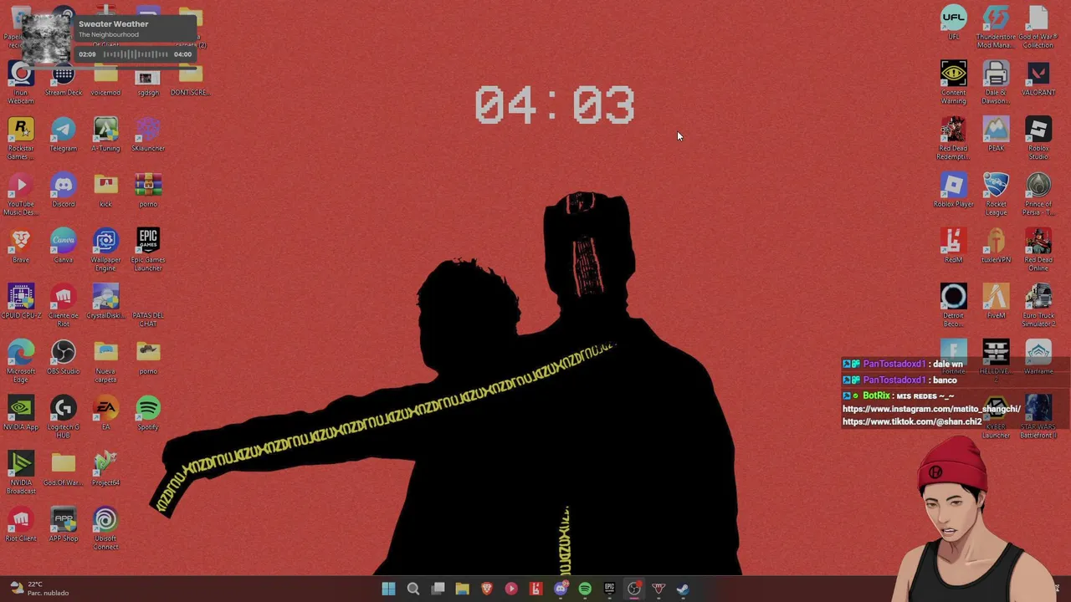Viewport: 1071px width, 602px height.
Task: Open the Wallpaper Engine desktop shortcut
Action: (105, 249)
